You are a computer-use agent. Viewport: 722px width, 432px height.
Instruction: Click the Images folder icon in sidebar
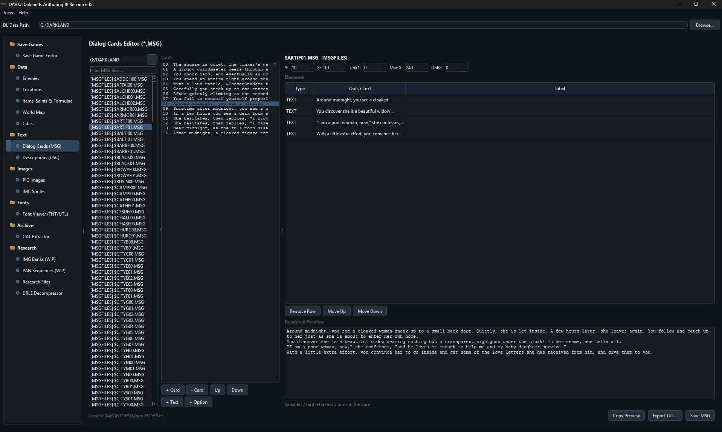tap(12, 169)
